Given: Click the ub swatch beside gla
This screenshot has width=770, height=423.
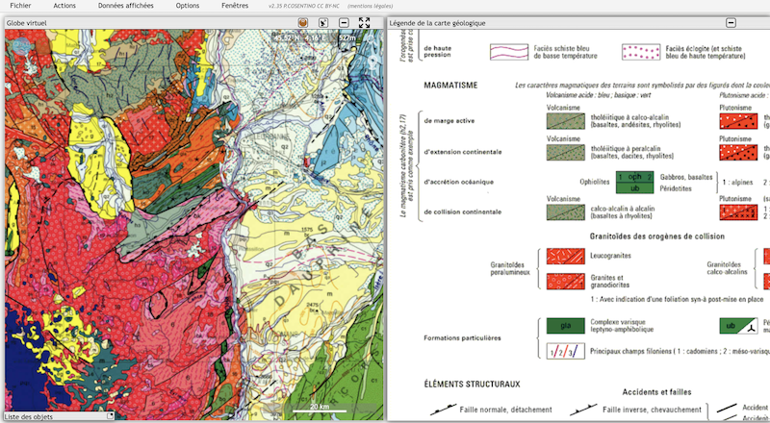Looking at the screenshot, I should tap(738, 326).
